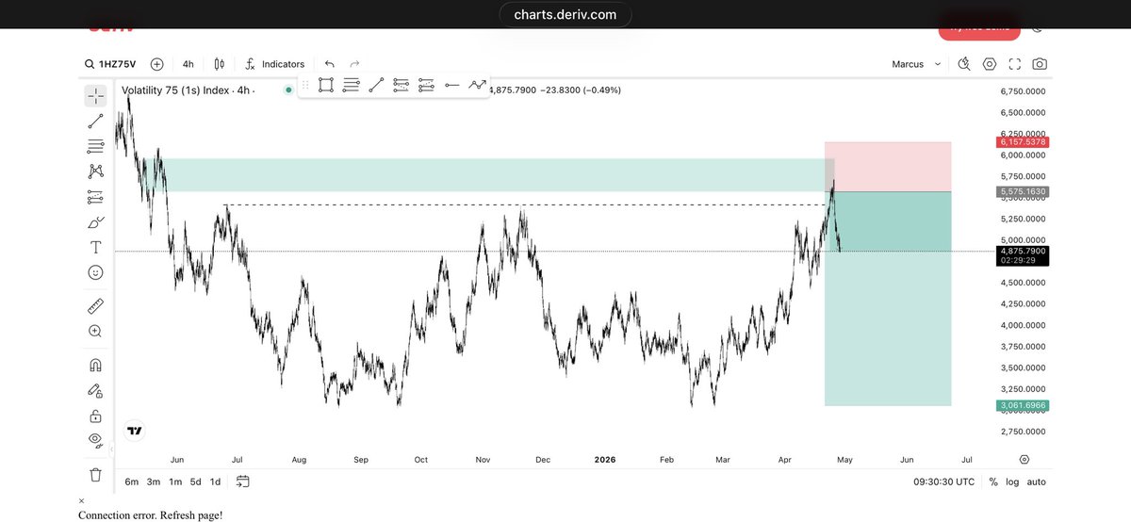
Task: Open the 4h timeframe selector
Action: pos(188,64)
